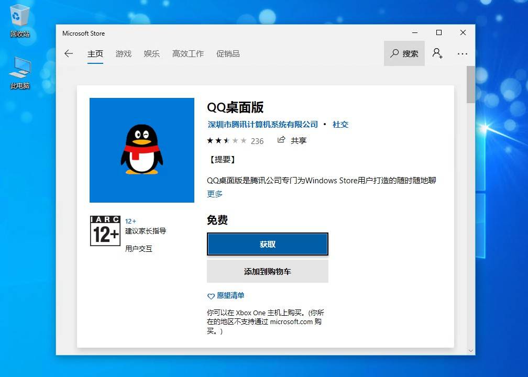Open the 高效工作 tab
528x377 pixels.
click(188, 53)
